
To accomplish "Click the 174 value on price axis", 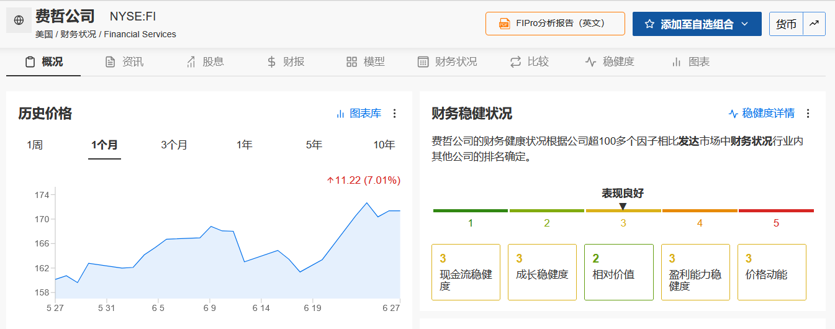I will 42,195.
